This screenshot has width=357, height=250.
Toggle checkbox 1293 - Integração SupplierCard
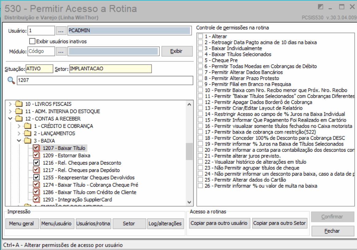point(36,199)
